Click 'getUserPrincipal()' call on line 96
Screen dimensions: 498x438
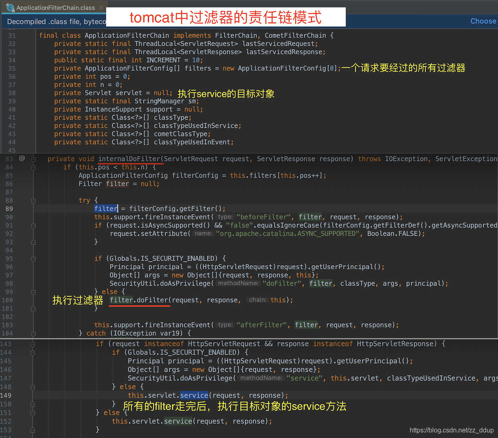[346, 267]
